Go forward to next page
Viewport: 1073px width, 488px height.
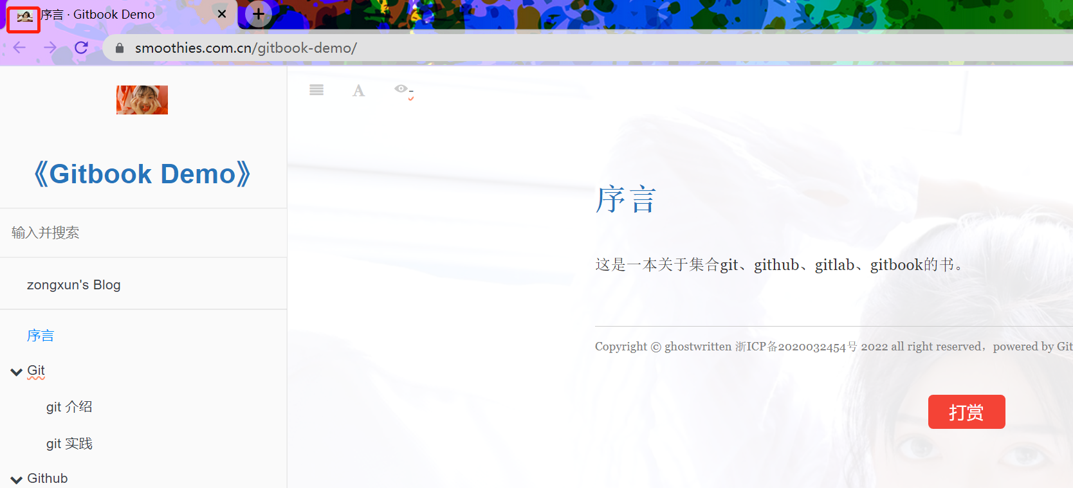(x=50, y=48)
